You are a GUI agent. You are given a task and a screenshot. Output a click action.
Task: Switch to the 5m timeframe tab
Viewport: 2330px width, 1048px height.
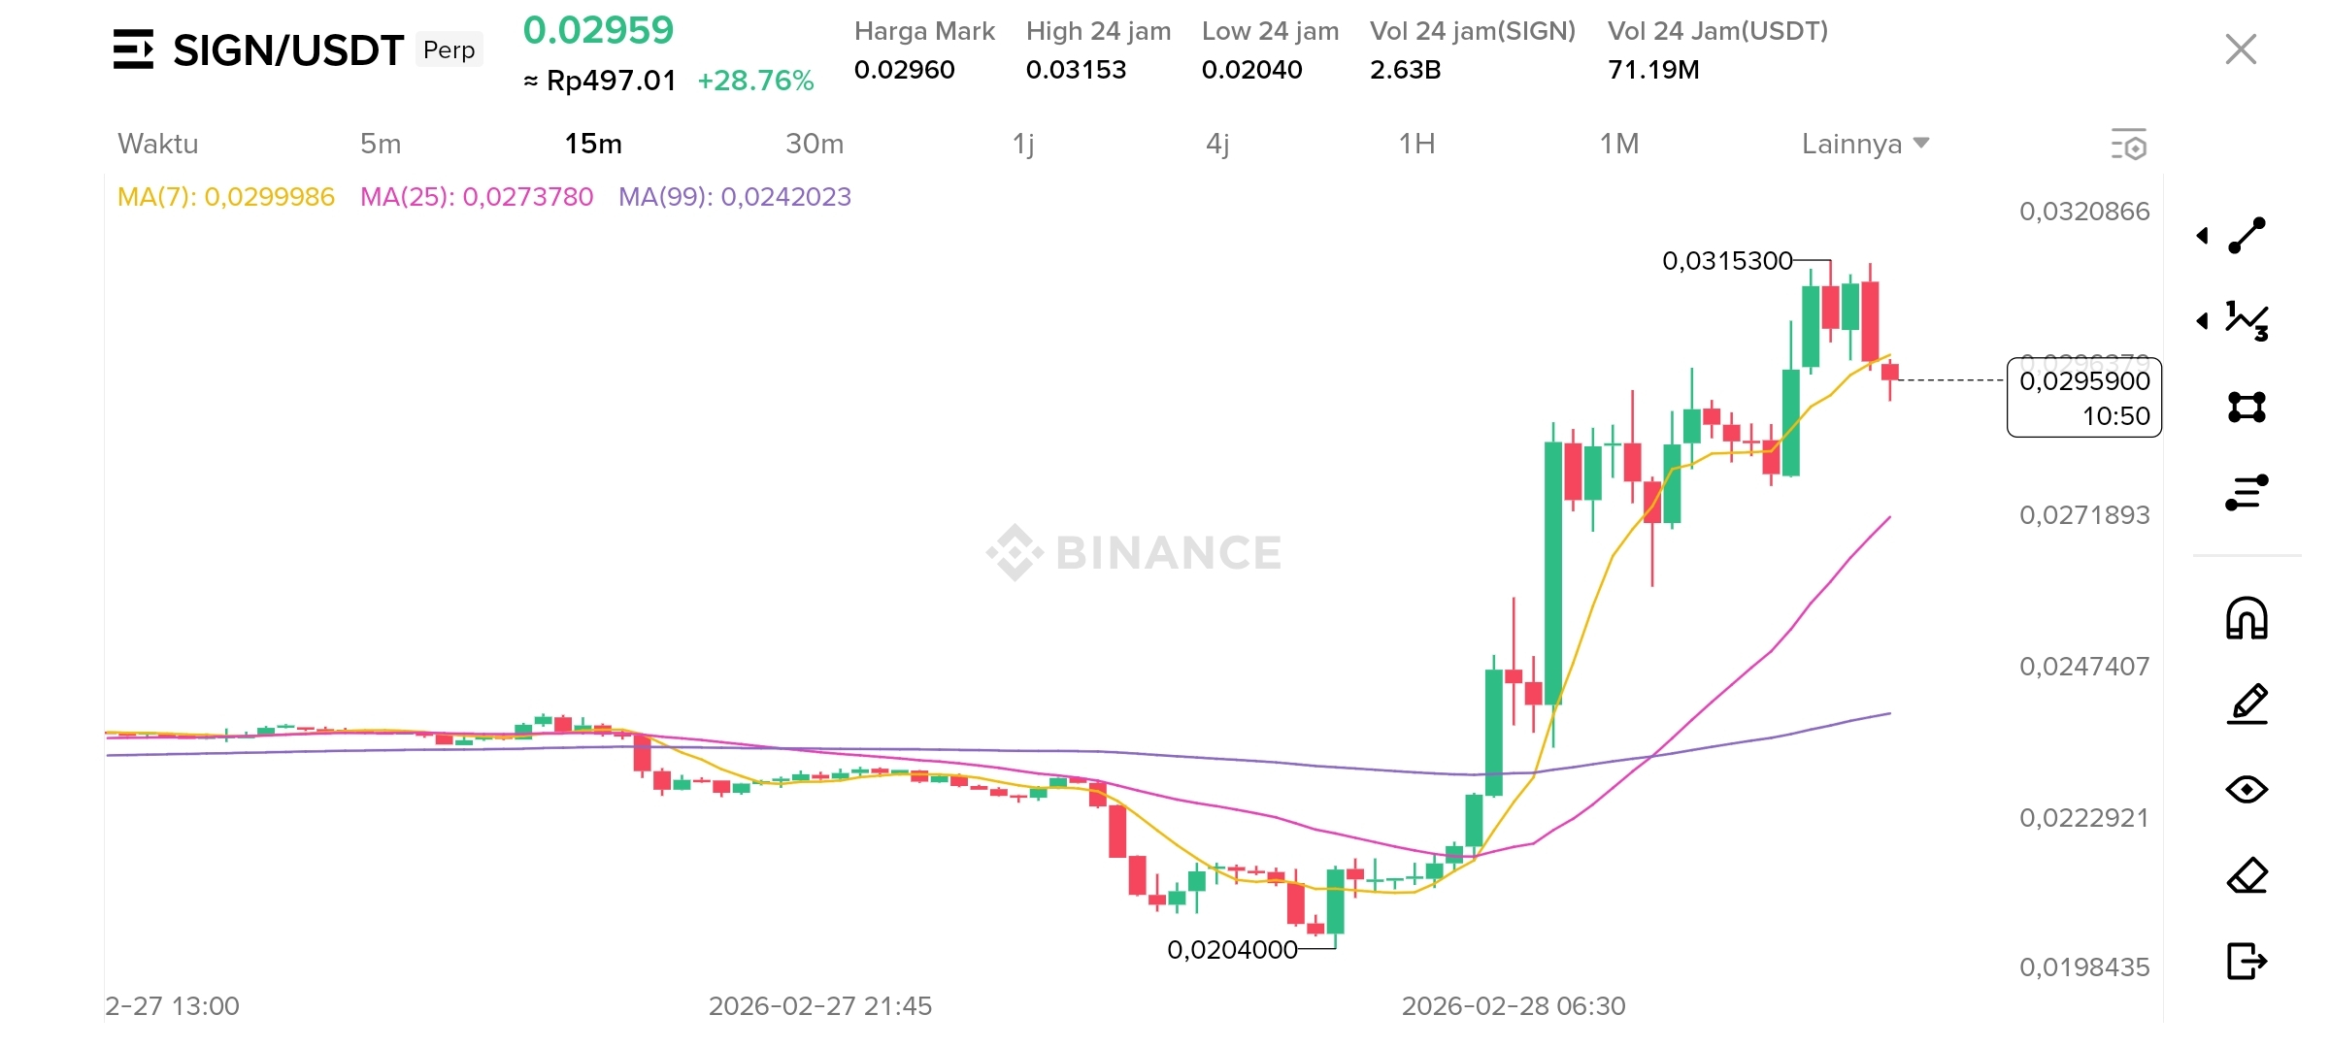pos(380,144)
